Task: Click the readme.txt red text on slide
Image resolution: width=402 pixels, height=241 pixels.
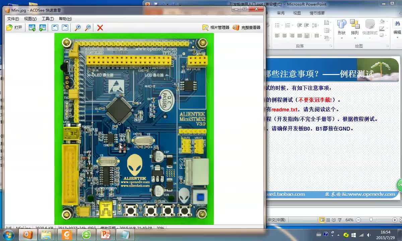Action: [x=284, y=109]
